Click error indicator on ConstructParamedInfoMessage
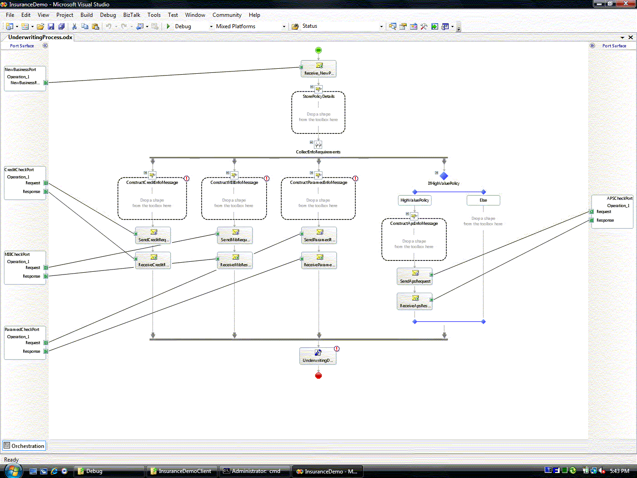The width and height of the screenshot is (637, 478). coord(355,178)
